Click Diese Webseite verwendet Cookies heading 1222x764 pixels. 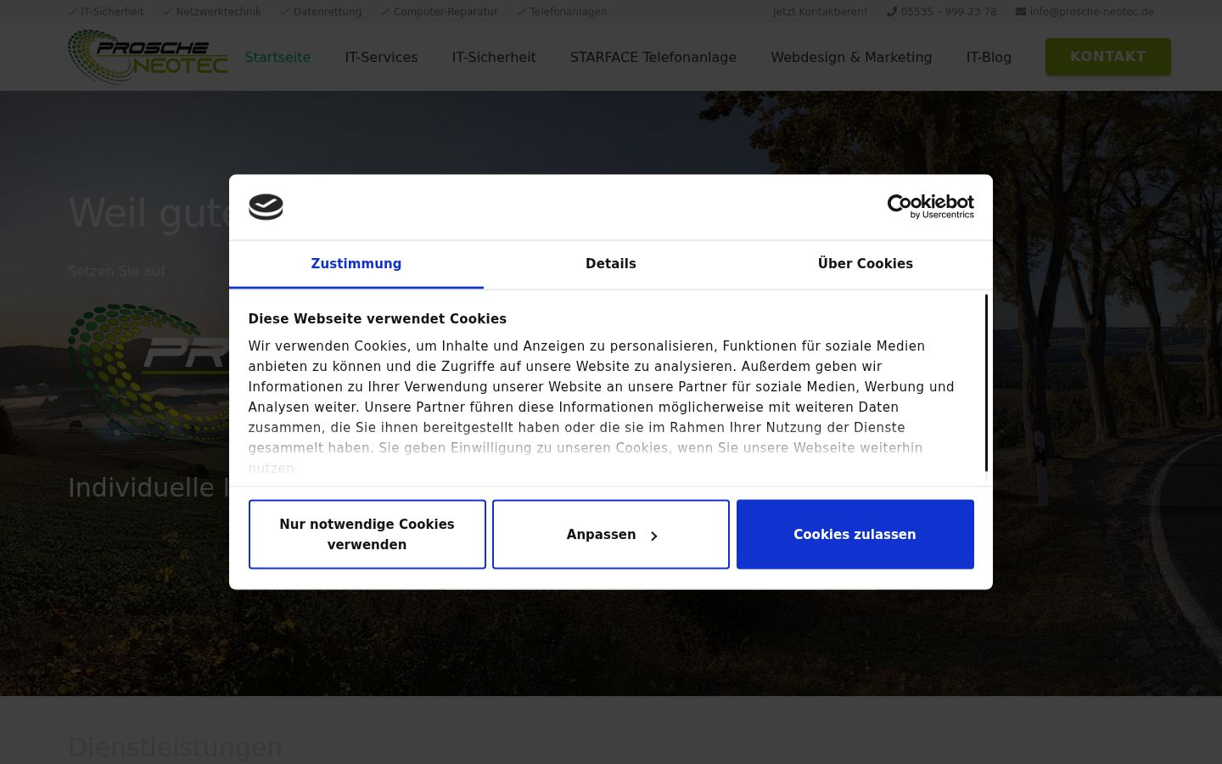[x=377, y=319]
